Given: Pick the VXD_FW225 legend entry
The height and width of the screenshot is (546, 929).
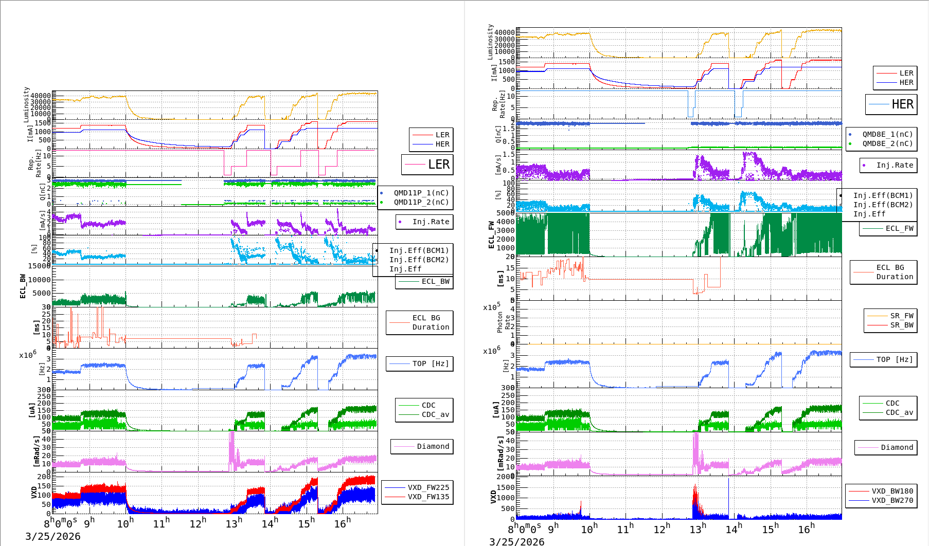Looking at the screenshot, I should (x=428, y=487).
